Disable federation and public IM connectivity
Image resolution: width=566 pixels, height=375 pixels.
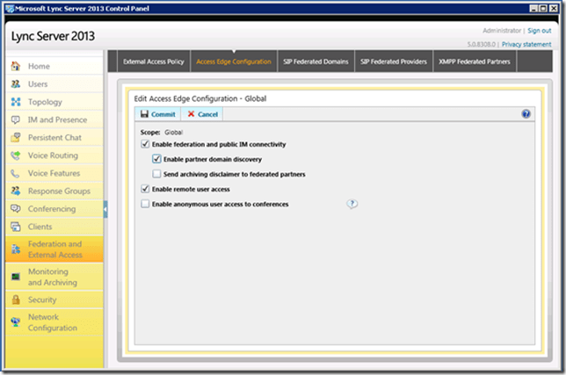[x=145, y=144]
